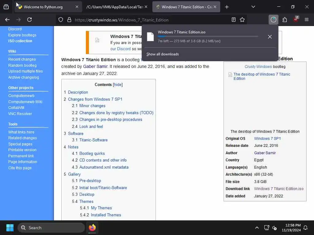314x235 pixels.
Task: Open ISO collection sidebar link
Action: point(20,41)
